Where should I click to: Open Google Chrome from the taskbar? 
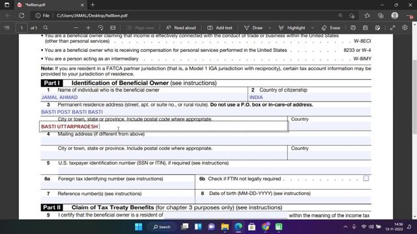(x=265, y=227)
